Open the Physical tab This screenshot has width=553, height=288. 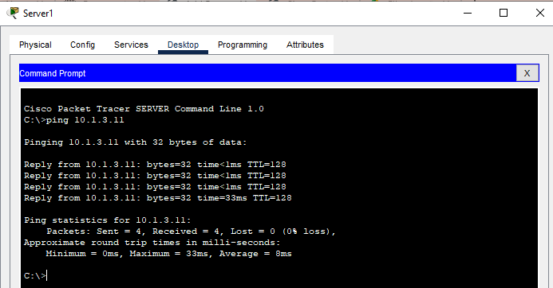pyautogui.click(x=35, y=45)
